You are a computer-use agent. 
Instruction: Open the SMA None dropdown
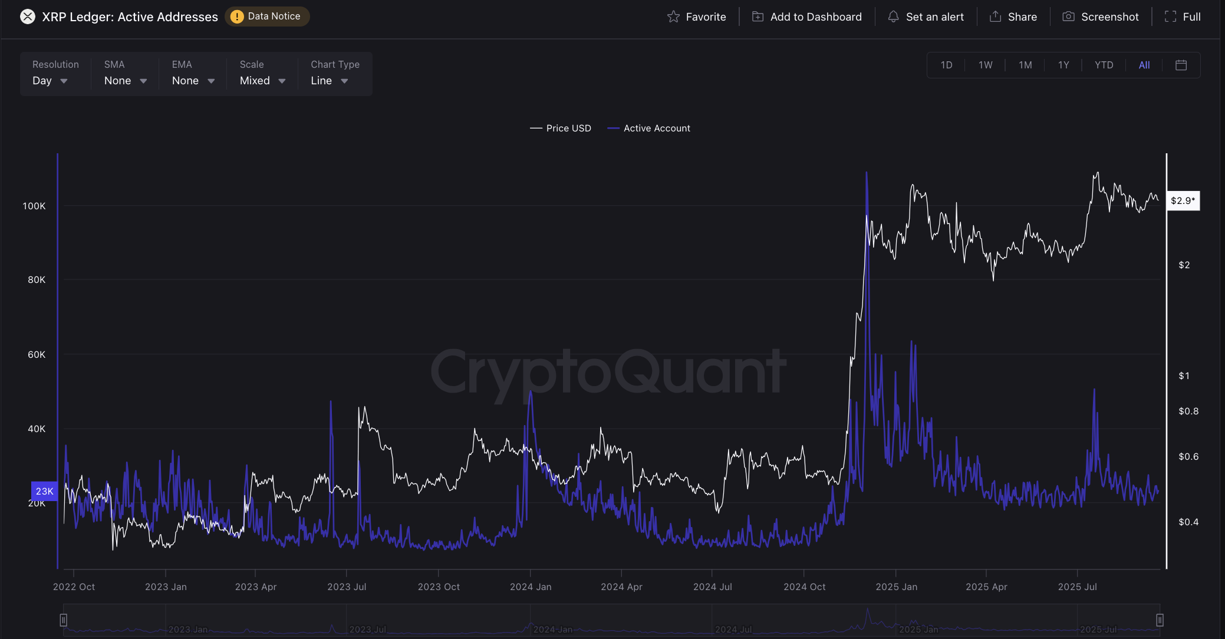(x=125, y=81)
